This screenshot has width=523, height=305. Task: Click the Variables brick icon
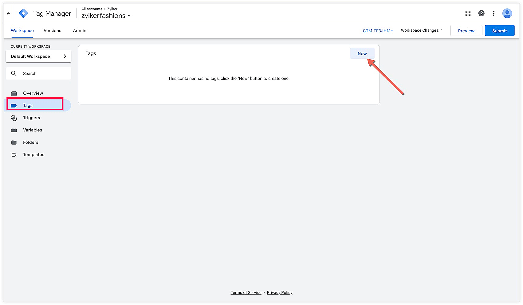[x=14, y=130]
